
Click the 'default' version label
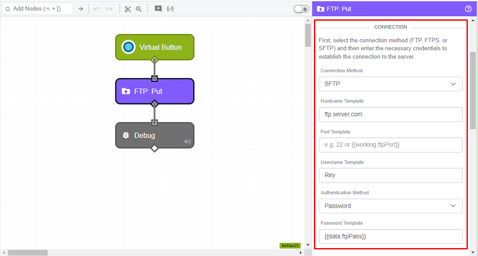[x=290, y=245]
